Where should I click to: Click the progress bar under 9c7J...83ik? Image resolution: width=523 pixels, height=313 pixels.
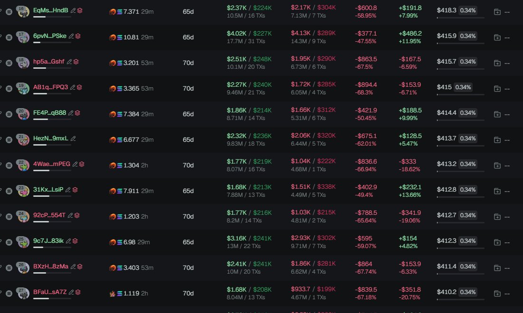pyautogui.click(x=52, y=247)
